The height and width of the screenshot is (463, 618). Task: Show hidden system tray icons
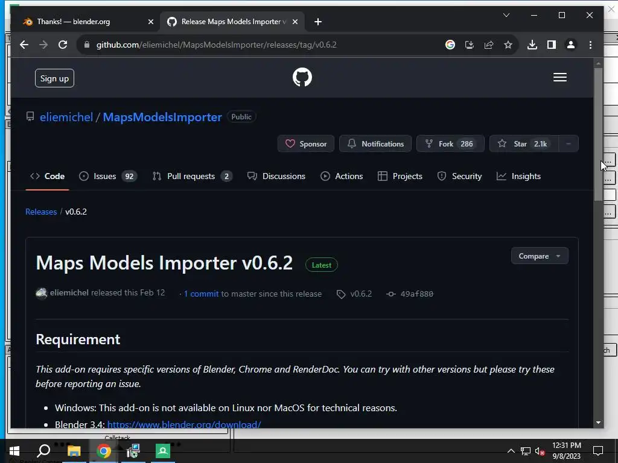pos(511,451)
